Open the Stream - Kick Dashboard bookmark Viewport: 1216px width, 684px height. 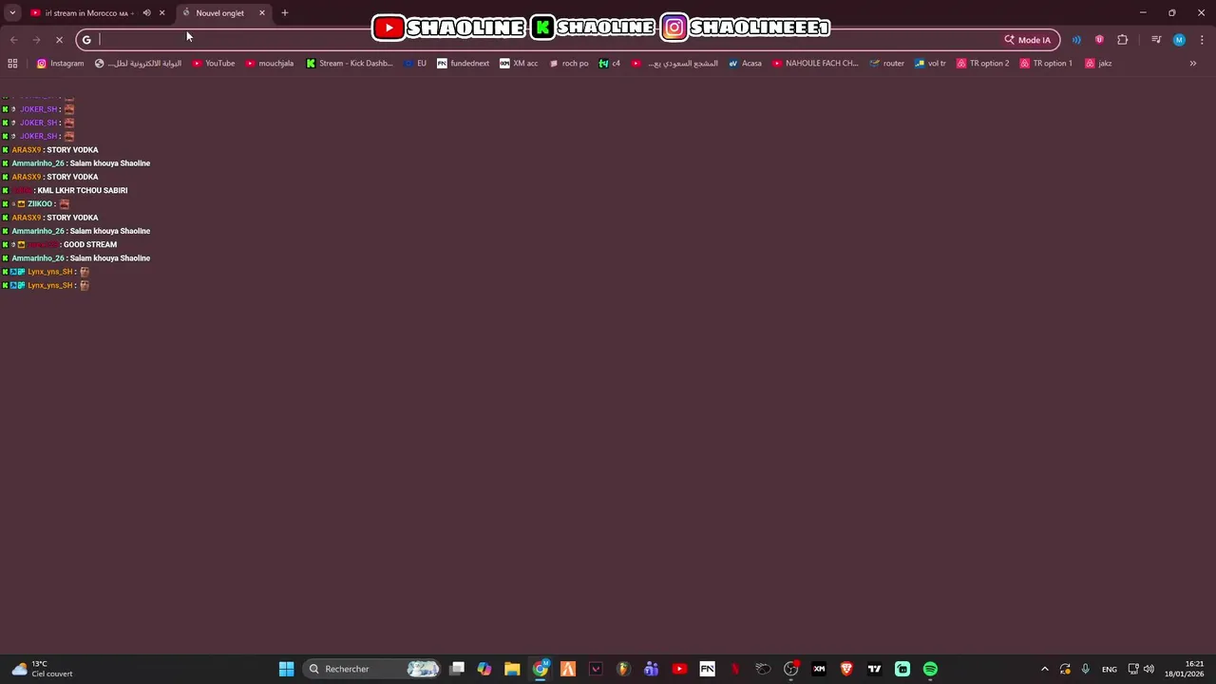pyautogui.click(x=349, y=64)
